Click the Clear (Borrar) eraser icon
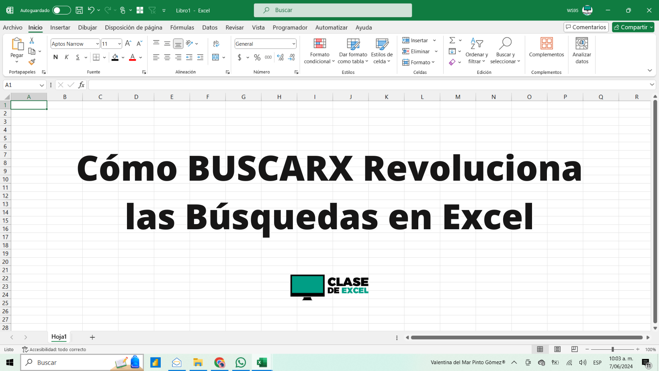Viewport: 659px width, 371px height. point(452,62)
